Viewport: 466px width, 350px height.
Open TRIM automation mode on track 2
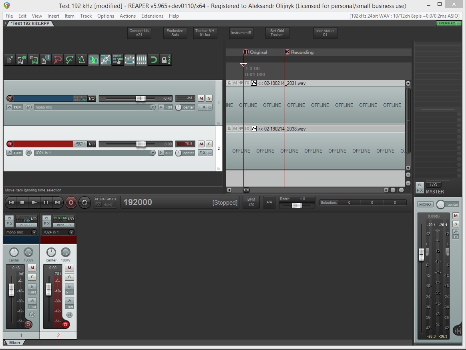click(x=14, y=153)
